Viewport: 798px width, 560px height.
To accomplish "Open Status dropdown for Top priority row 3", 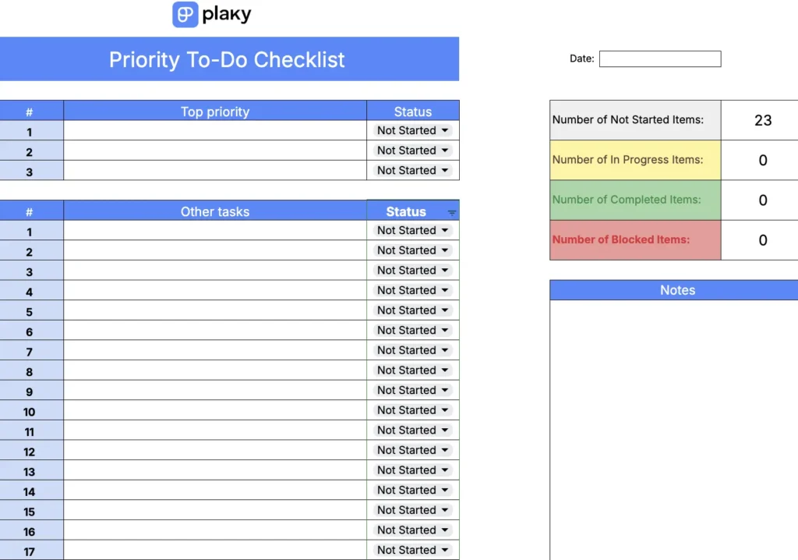I will [x=413, y=170].
